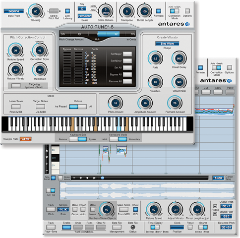Click the Correction Style knob
The height and width of the screenshot is (238, 240).
(x=40, y=51)
